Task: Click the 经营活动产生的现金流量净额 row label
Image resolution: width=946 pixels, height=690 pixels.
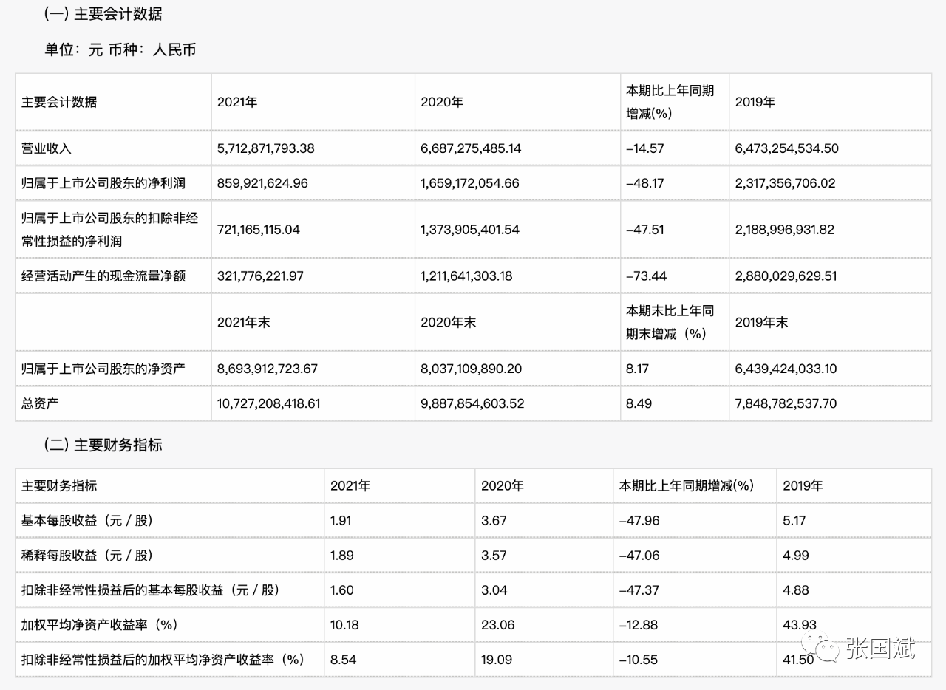Action: tap(103, 276)
